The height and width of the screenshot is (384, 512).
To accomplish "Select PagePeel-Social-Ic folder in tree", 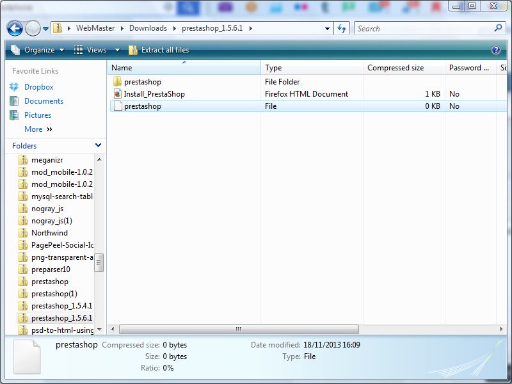I will (x=62, y=245).
